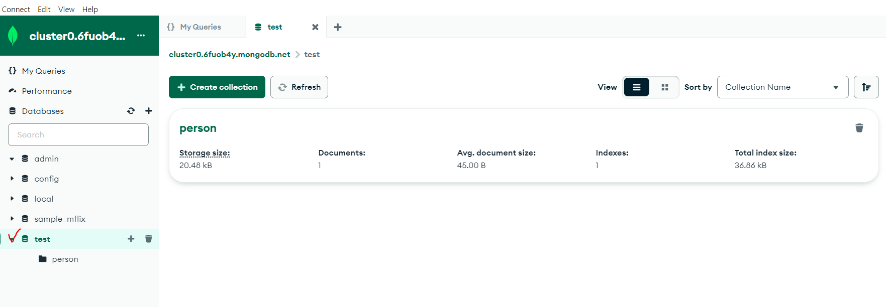Click the admin database icon
This screenshot has height=307, width=886.
pyautogui.click(x=25, y=159)
